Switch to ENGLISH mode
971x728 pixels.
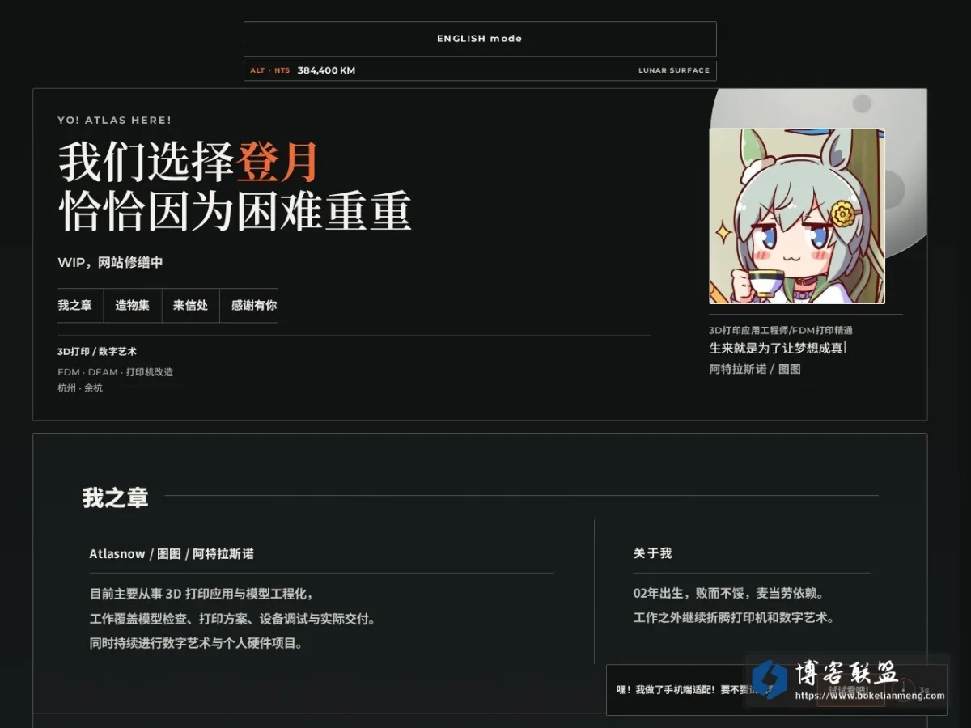pyautogui.click(x=480, y=39)
